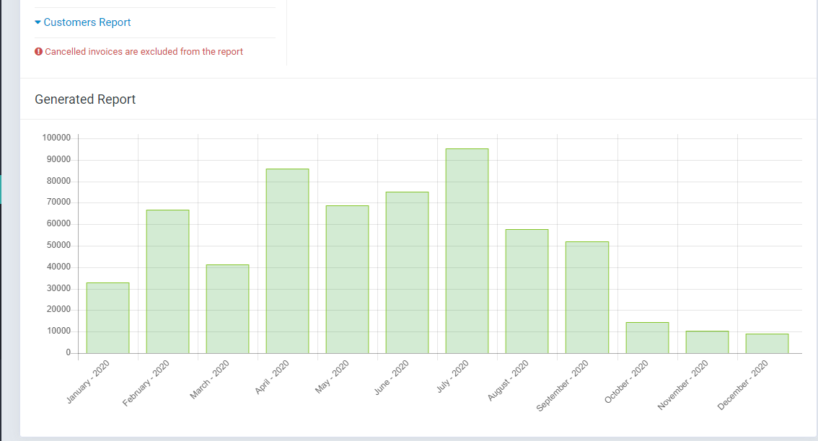
Task: Select the November - 2020 bar
Action: [x=707, y=342]
